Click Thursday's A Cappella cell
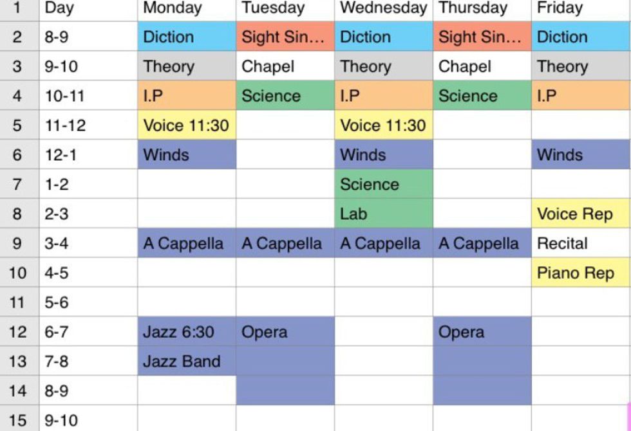 pos(482,244)
